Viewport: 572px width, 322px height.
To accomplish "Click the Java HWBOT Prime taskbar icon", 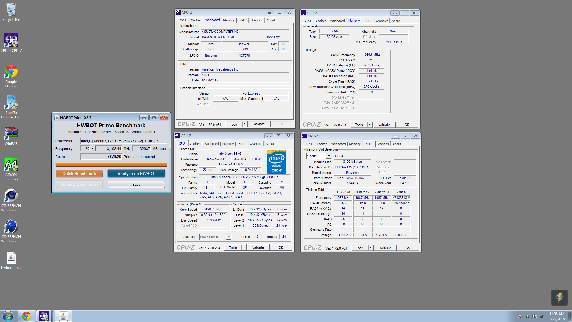I will [x=63, y=316].
